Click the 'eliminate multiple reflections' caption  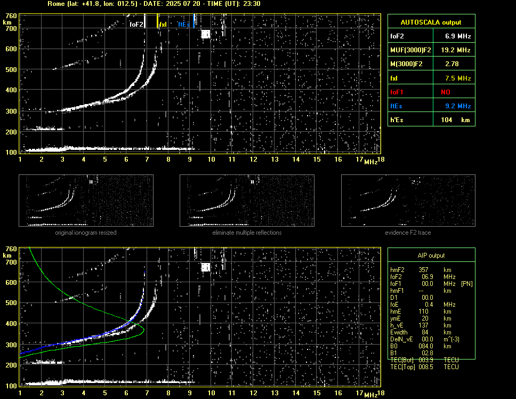(247, 233)
